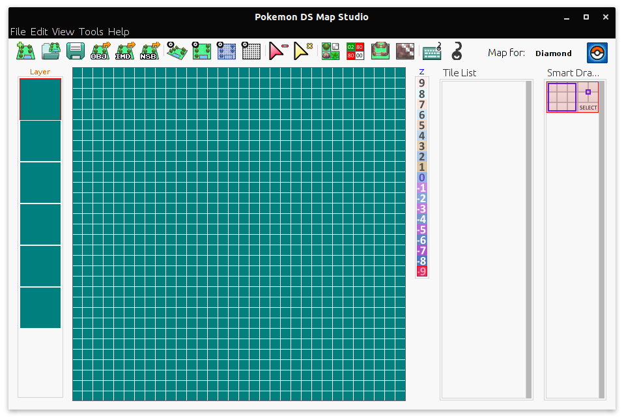Click the Diamond game label

tap(553, 53)
